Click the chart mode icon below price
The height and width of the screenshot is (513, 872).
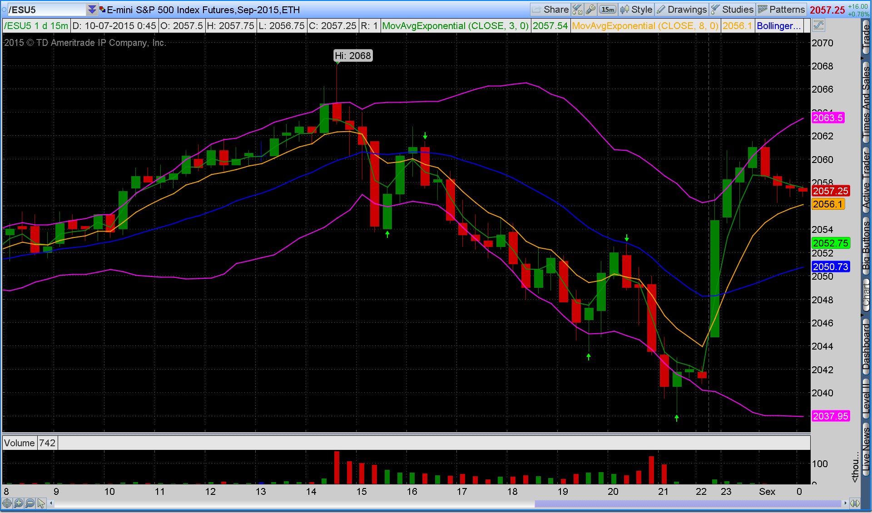click(x=819, y=25)
